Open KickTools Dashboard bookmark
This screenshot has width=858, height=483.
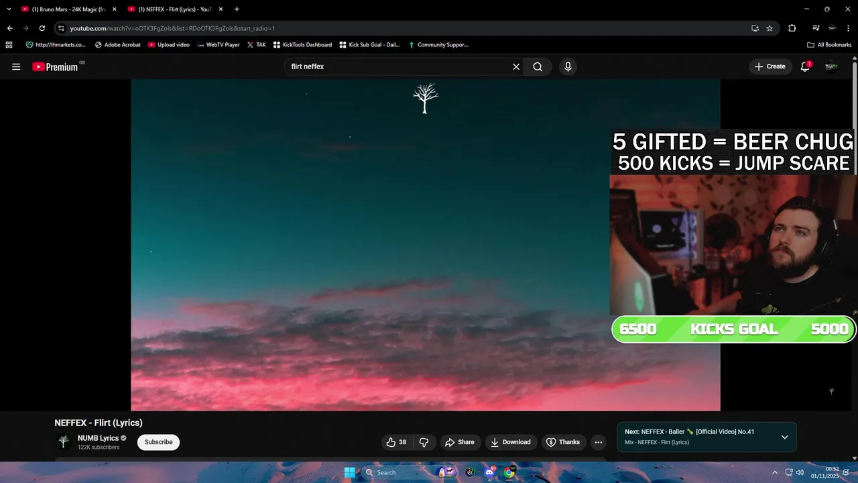click(x=302, y=45)
